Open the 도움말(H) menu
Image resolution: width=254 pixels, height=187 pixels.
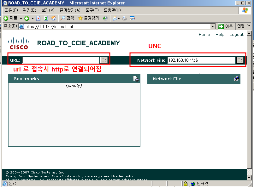click(112, 10)
